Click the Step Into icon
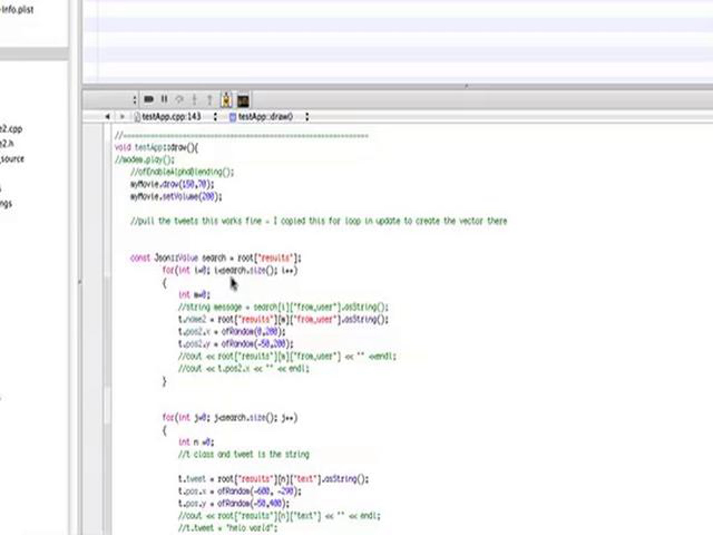The height and width of the screenshot is (535, 713). pyautogui.click(x=194, y=99)
